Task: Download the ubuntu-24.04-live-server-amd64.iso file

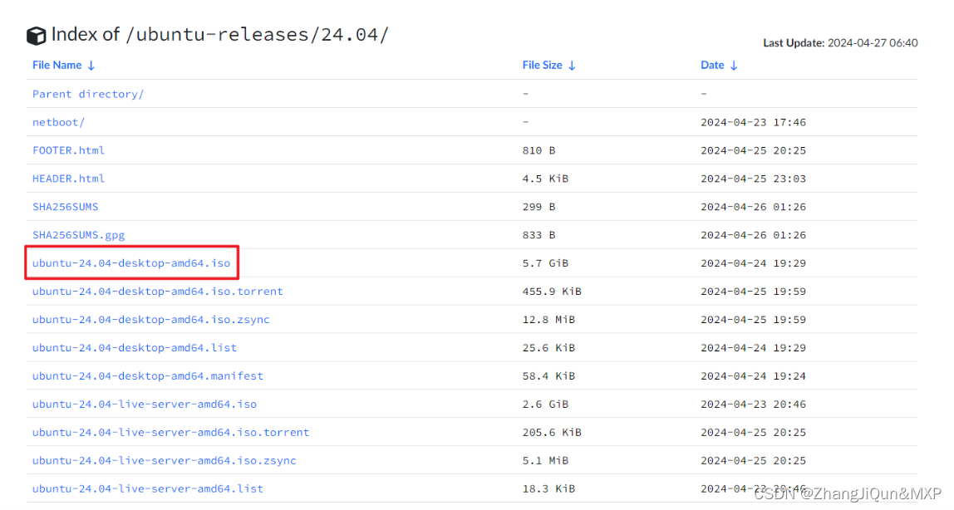Action: pyautogui.click(x=144, y=404)
